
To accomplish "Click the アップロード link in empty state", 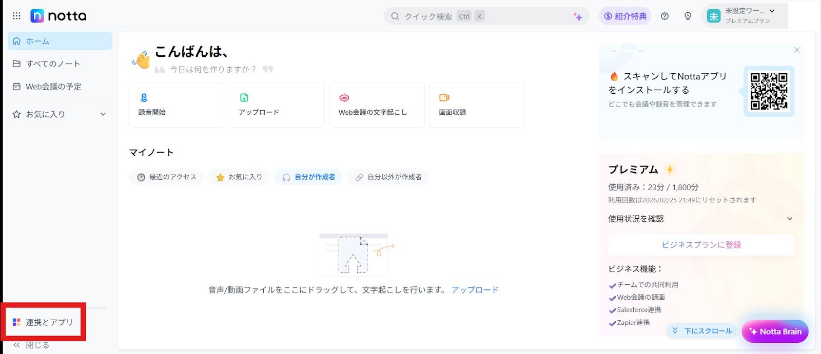I will 475,290.
